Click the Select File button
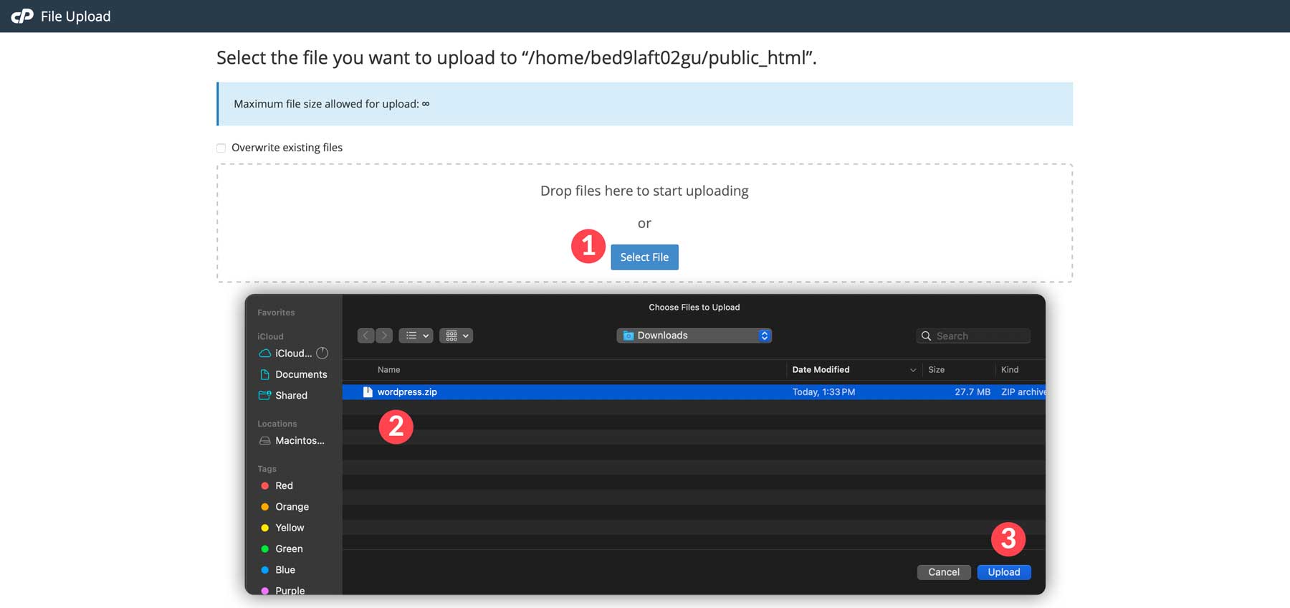 644,257
